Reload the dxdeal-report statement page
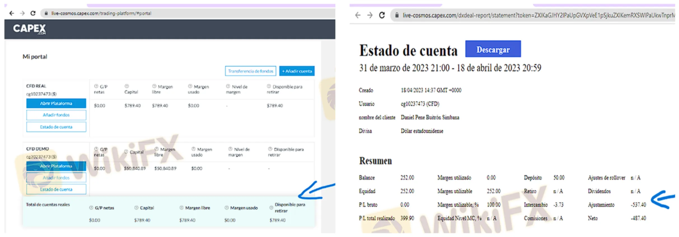679x237 pixels. [x=382, y=15]
